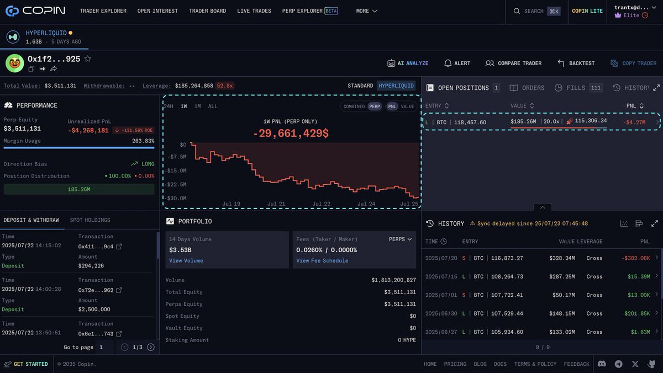Sort open positions by ENTRY
Screen dimensions: 663x373
[437, 105]
